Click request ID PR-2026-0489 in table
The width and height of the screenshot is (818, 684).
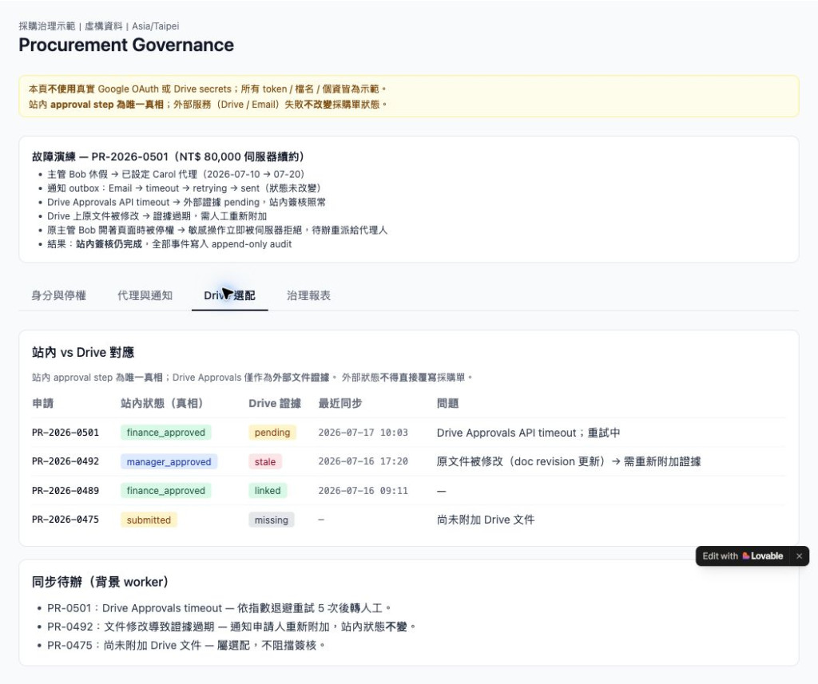click(66, 491)
